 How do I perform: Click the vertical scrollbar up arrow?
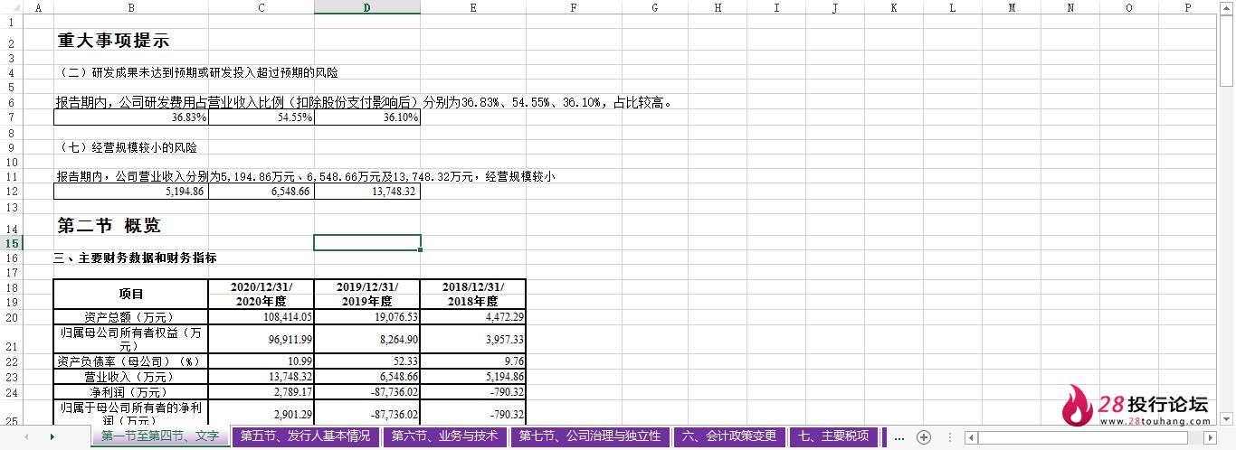[x=1228, y=6]
